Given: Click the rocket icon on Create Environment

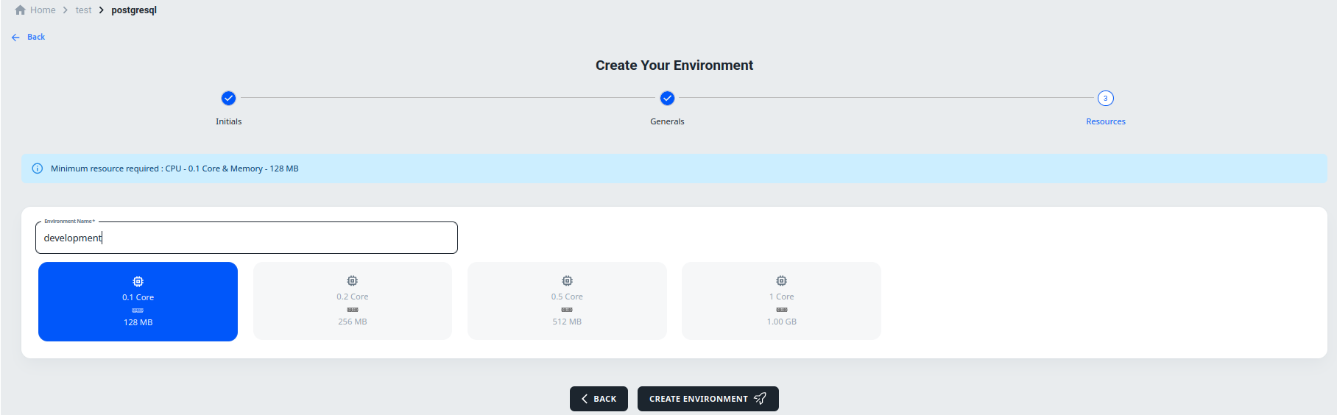Looking at the screenshot, I should tap(761, 398).
